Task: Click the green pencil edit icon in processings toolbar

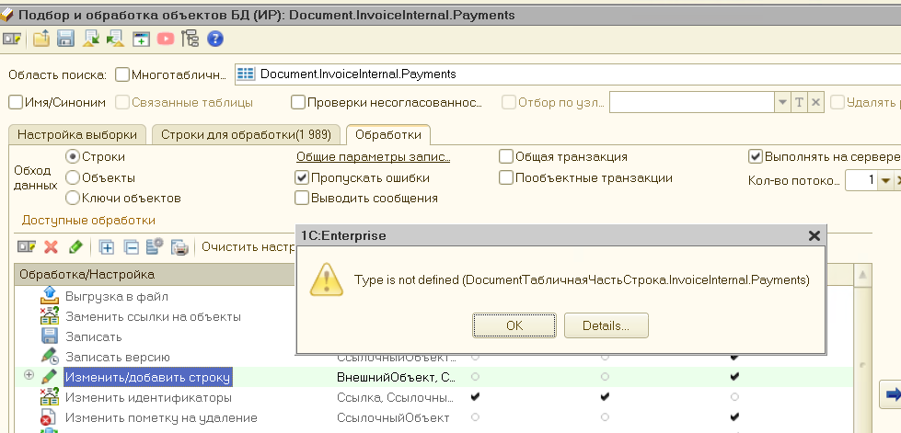Action: coord(75,246)
